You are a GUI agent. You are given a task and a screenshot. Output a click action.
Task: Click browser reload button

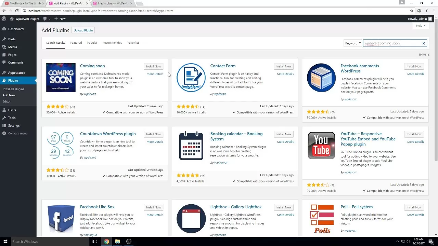17,11
